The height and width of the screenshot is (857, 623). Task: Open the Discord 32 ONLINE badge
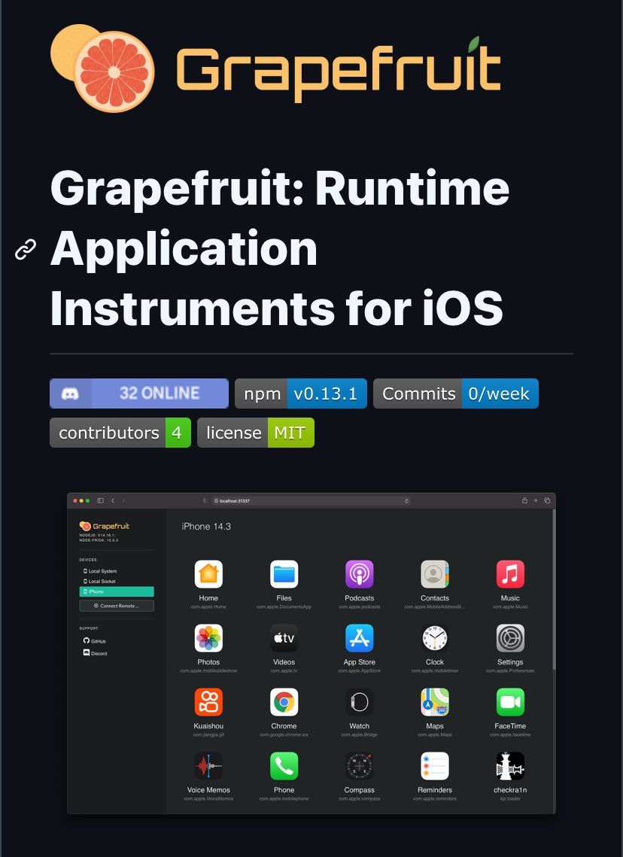tap(138, 394)
